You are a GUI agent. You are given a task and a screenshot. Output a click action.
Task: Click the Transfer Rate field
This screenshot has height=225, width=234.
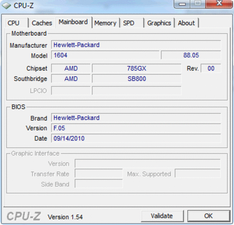tap(99, 174)
